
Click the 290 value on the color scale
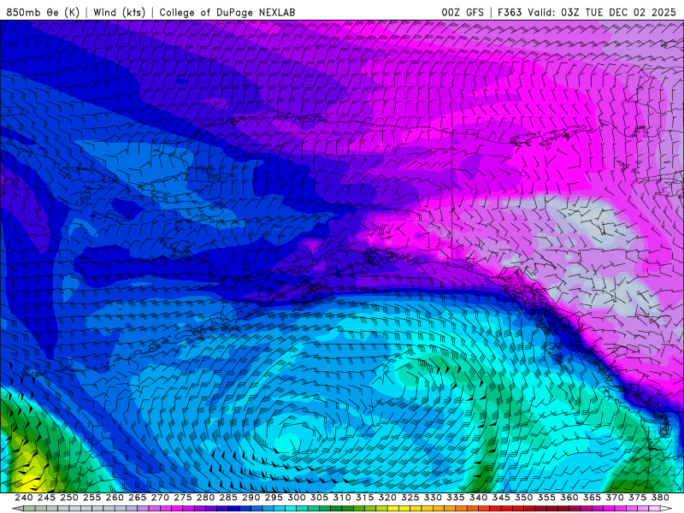[x=251, y=498]
